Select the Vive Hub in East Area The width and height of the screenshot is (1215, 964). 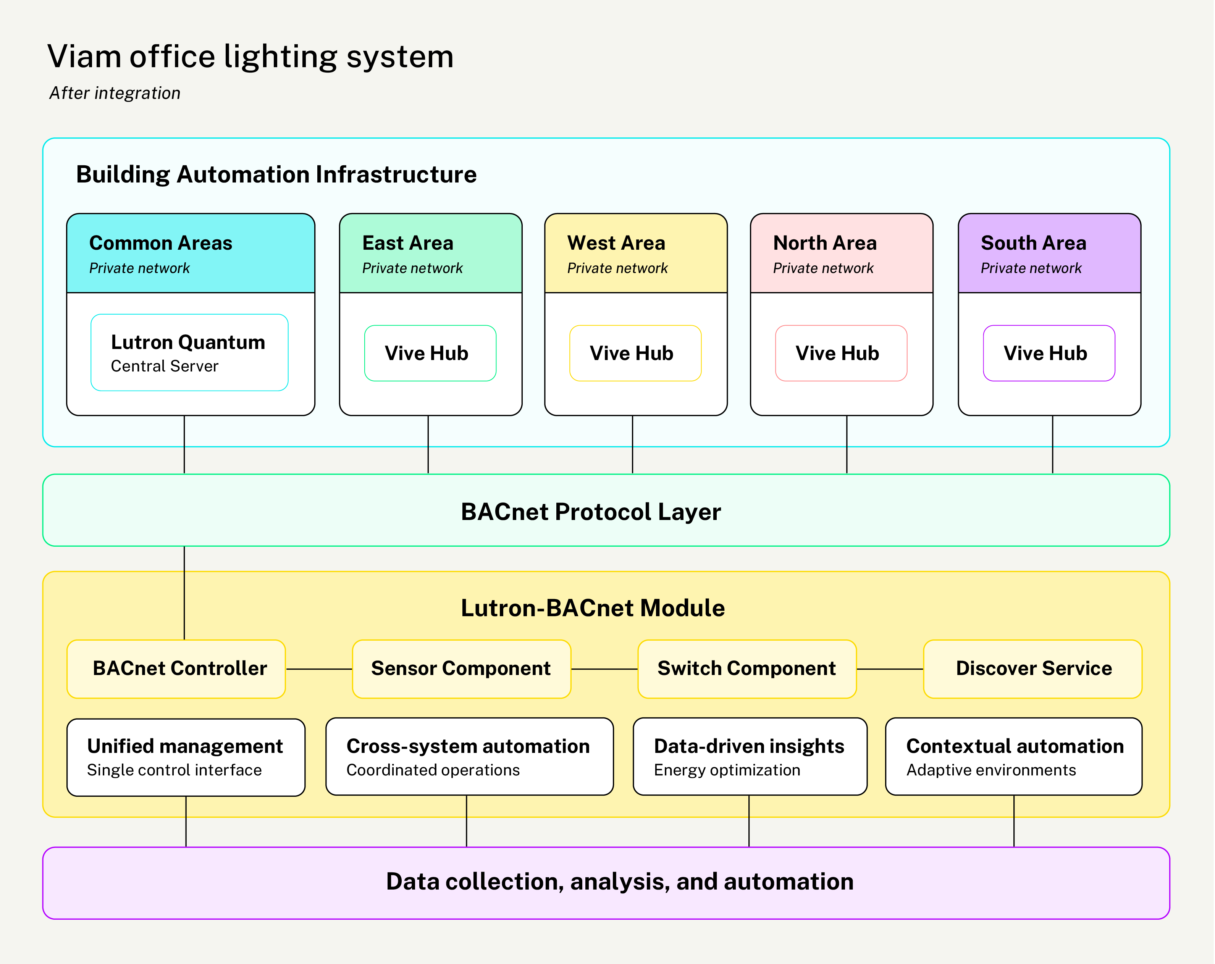[x=431, y=353]
